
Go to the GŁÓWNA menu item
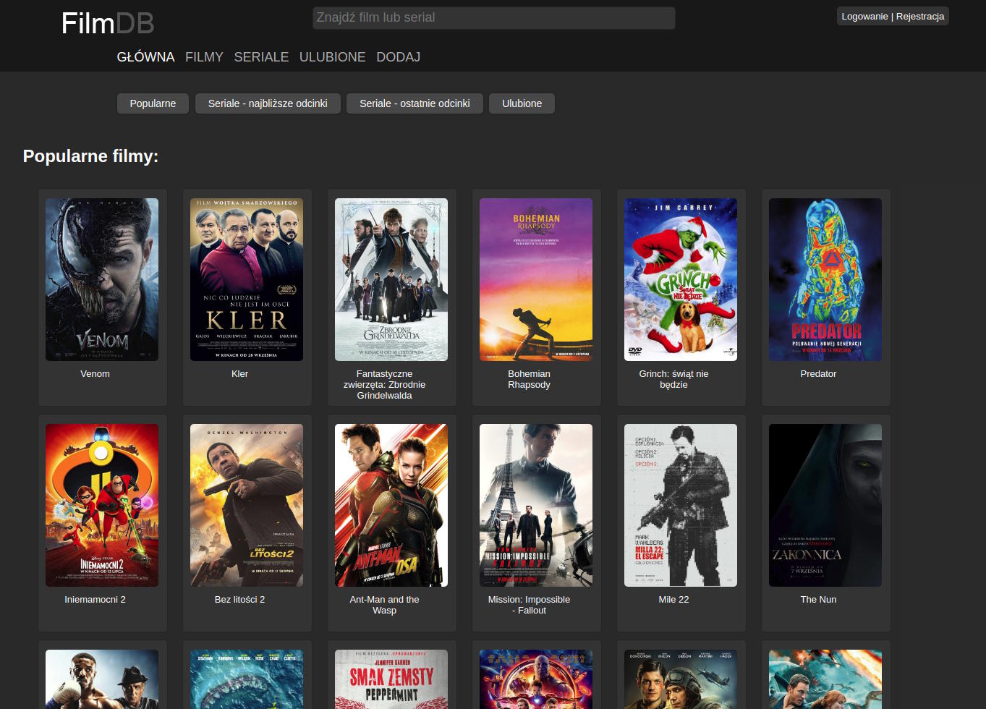(145, 57)
